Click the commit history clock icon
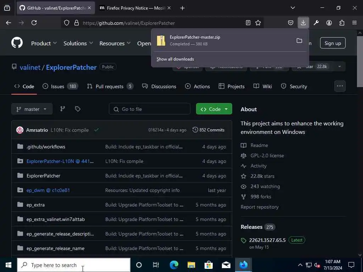Screen dimensions: 363x272 [195, 130]
